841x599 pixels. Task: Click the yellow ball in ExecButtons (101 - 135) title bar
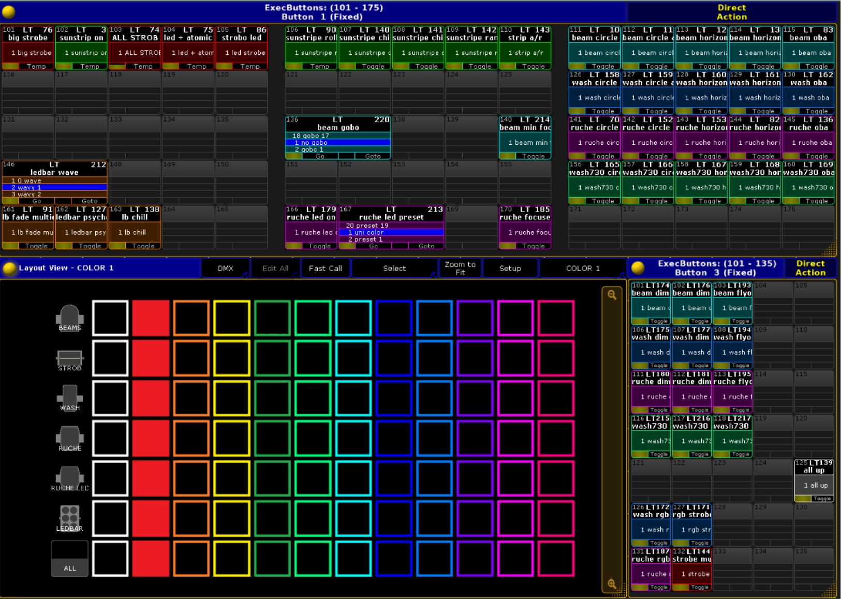pyautogui.click(x=638, y=267)
